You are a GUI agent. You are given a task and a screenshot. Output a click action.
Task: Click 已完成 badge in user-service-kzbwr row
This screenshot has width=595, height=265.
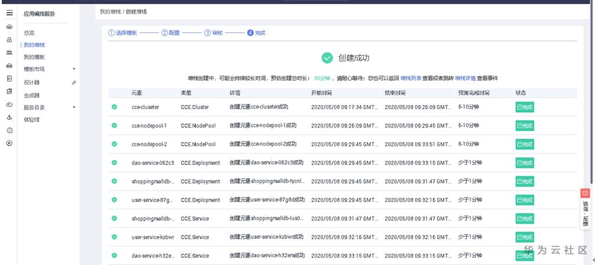tap(525, 237)
